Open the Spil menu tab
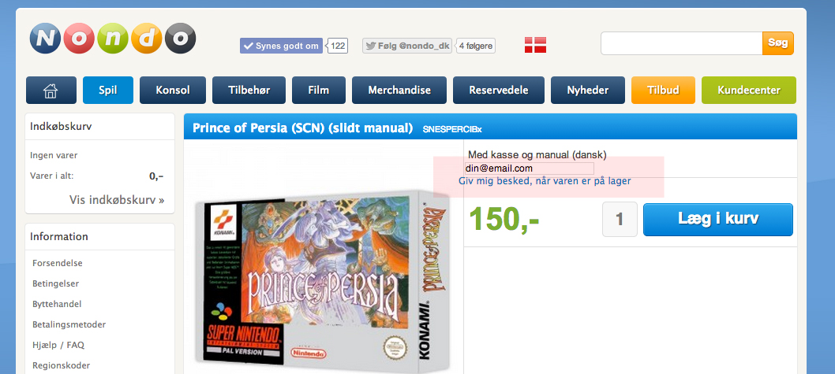The width and height of the screenshot is (835, 374). [x=108, y=91]
